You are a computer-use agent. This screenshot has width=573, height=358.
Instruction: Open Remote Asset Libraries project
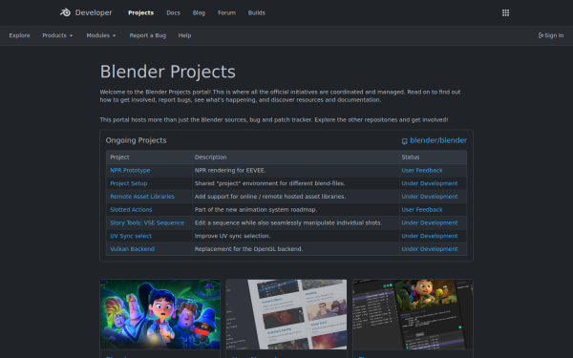pyautogui.click(x=142, y=197)
